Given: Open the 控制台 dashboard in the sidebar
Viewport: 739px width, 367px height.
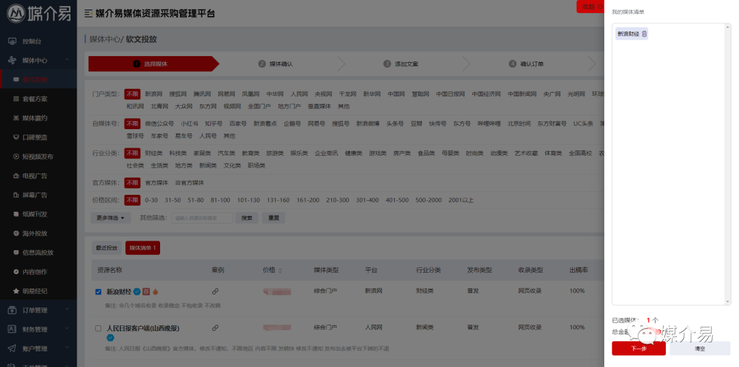Looking at the screenshot, I should coord(32,41).
